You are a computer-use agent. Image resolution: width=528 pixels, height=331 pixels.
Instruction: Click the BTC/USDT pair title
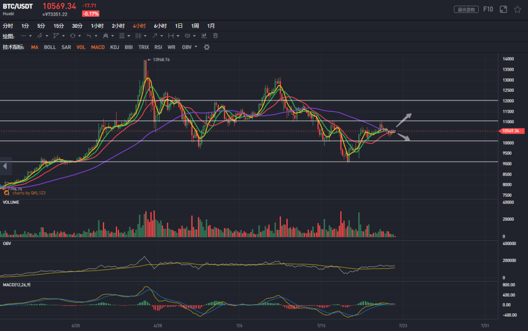(x=18, y=6)
